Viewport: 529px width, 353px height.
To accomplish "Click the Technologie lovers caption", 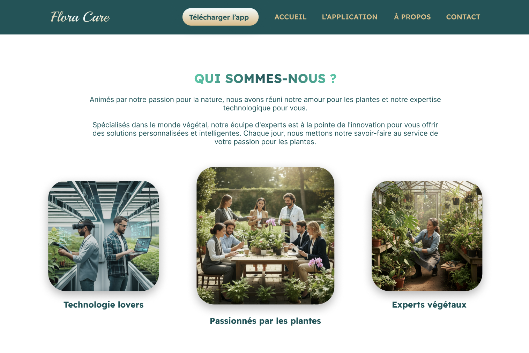I will click(x=104, y=305).
